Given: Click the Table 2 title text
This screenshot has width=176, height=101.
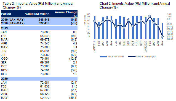Looking at the screenshot, I should 38,6.
